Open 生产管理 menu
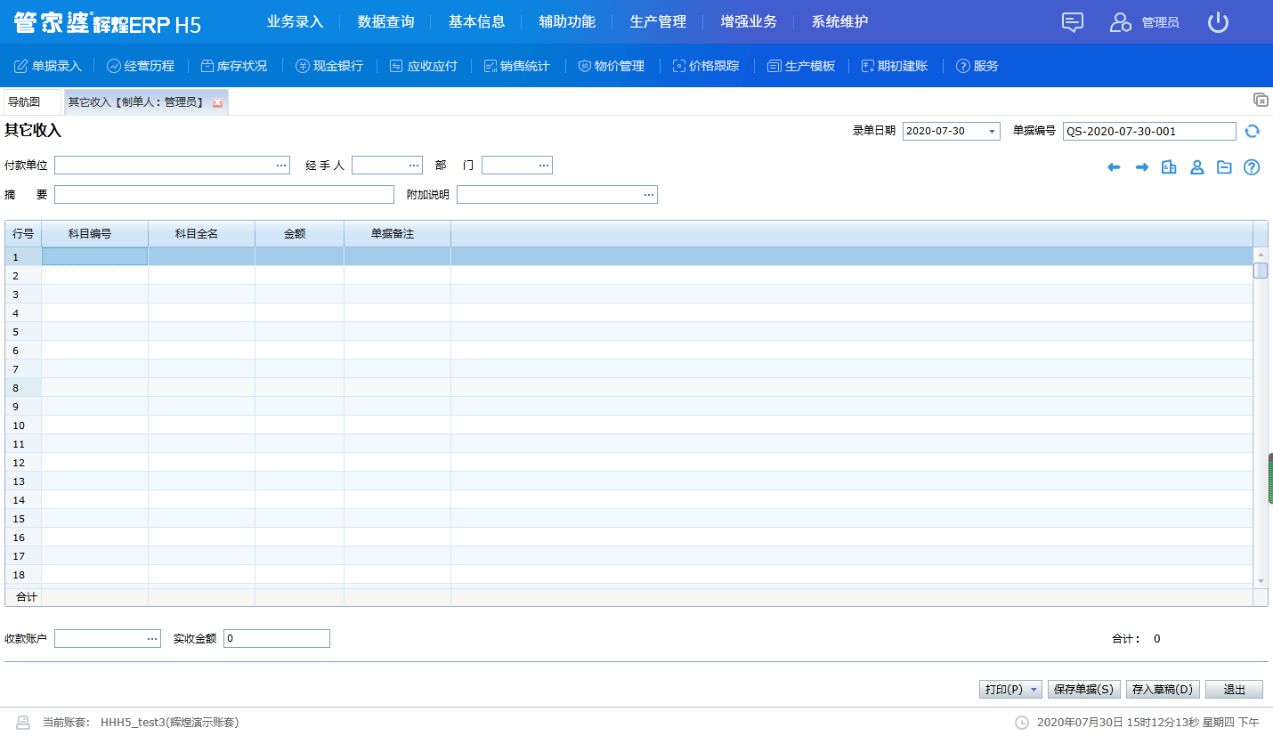 pyautogui.click(x=658, y=21)
